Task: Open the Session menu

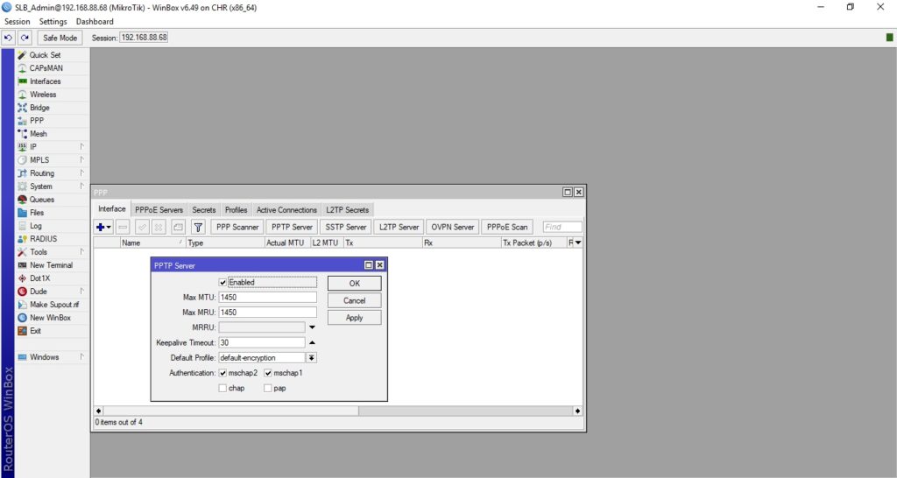Action: tap(18, 22)
